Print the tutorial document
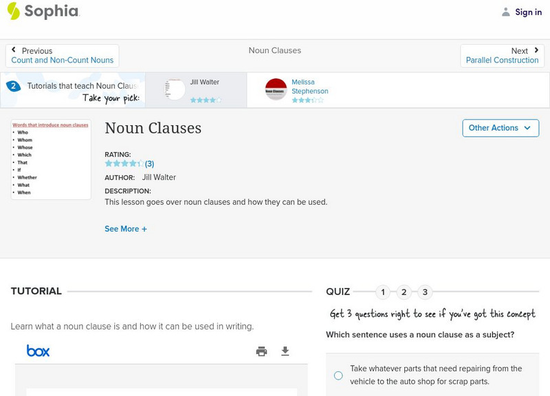The height and width of the screenshot is (396, 550). (x=261, y=351)
